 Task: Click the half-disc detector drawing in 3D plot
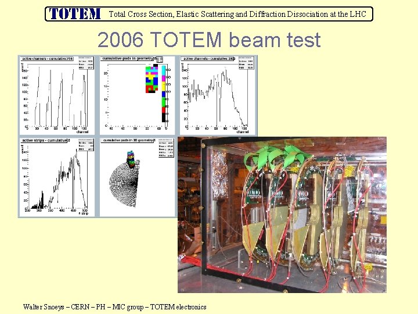click(x=124, y=184)
